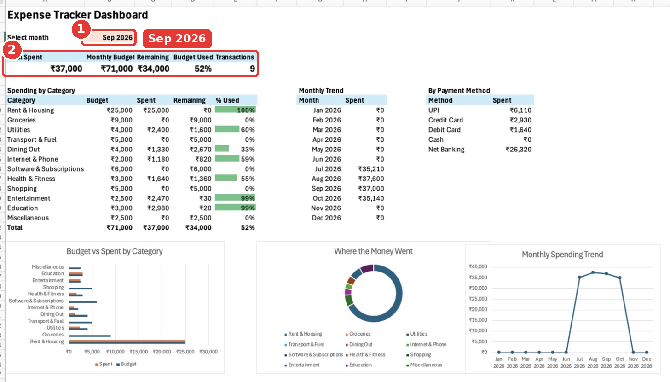Select the Entertainment spent value ₹2,470
670x382 pixels.
click(158, 198)
